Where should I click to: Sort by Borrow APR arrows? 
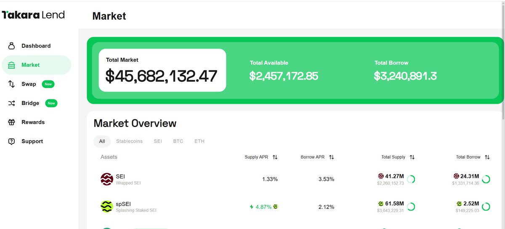coord(331,157)
